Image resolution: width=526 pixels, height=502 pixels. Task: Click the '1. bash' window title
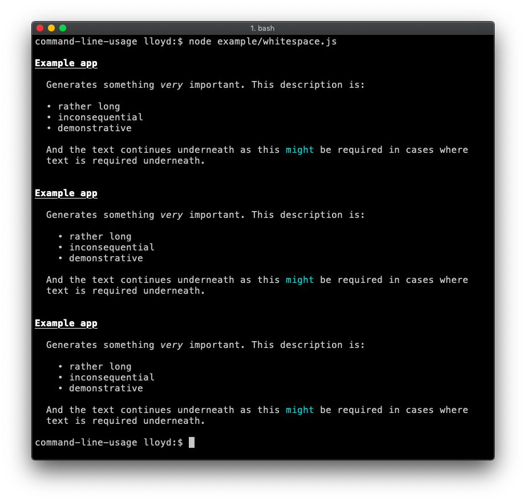point(262,29)
